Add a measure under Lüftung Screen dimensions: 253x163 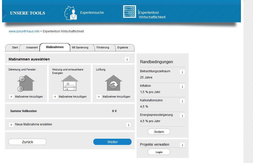coord(99,97)
